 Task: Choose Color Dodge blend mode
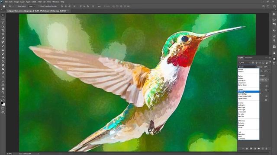click(x=248, y=94)
